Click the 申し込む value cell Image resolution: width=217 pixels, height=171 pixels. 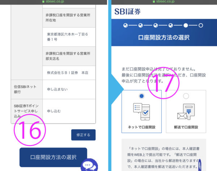click(69, 111)
